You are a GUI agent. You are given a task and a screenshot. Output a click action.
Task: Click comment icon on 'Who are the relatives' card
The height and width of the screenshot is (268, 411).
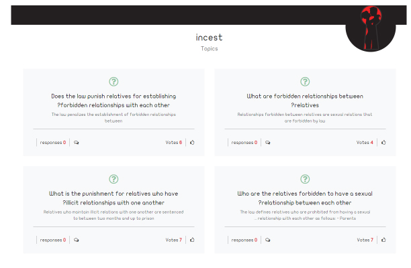[268, 240]
